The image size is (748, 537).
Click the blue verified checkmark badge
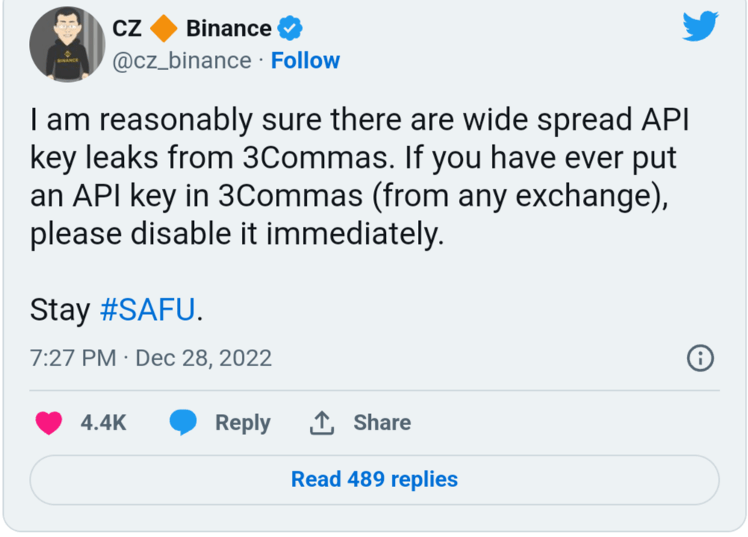pos(290,28)
